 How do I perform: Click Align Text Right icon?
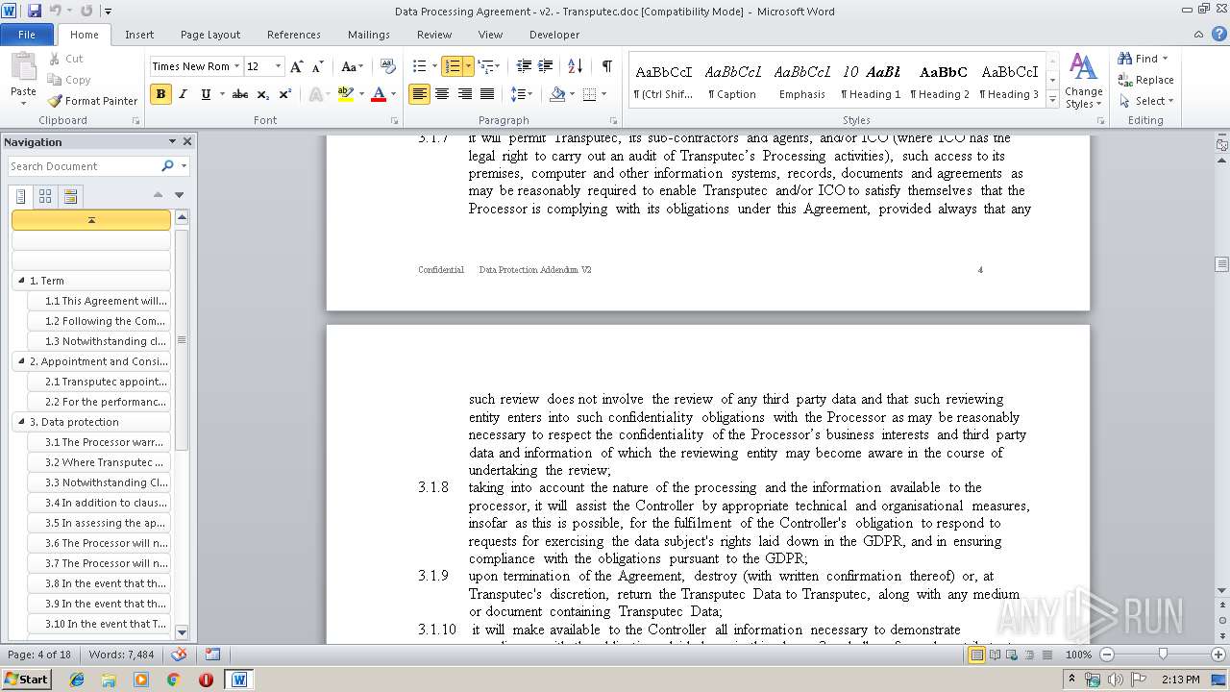click(465, 94)
